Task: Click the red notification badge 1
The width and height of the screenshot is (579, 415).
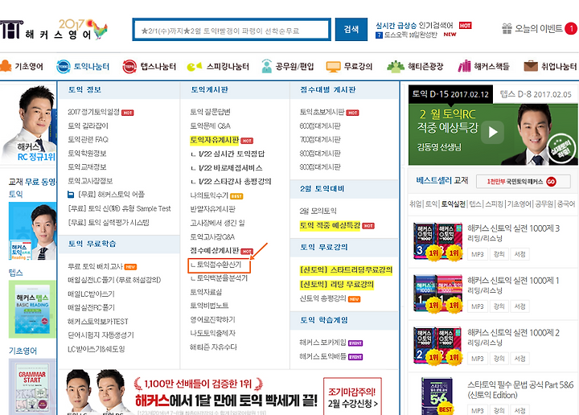Action: (571, 28)
